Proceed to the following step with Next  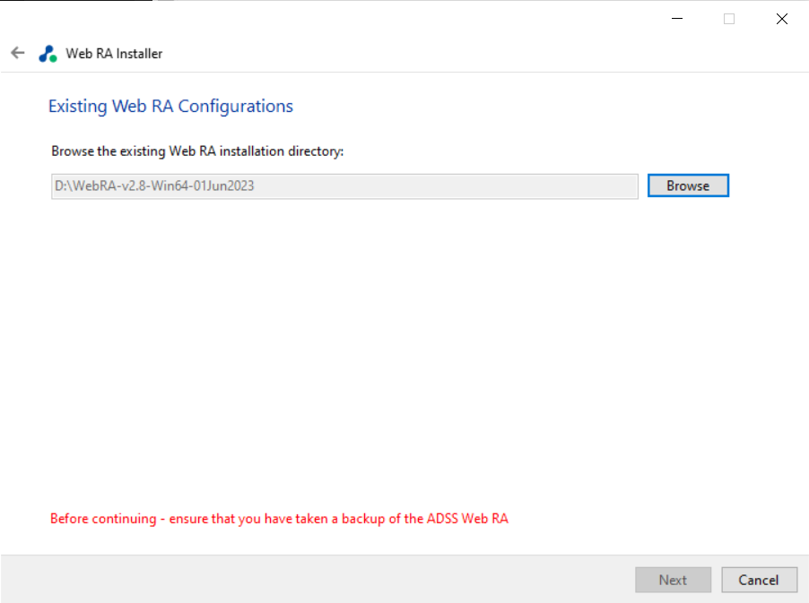coord(673,580)
